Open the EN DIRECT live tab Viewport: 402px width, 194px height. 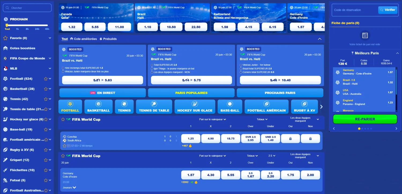point(103,93)
